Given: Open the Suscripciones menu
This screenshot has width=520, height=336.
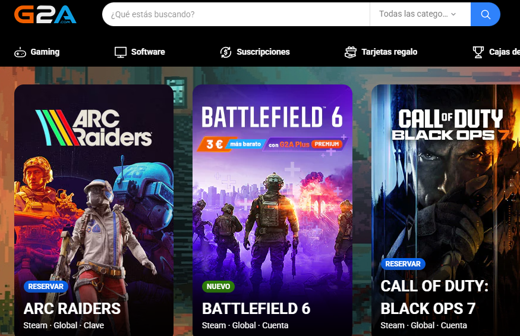Looking at the screenshot, I should 263,52.
